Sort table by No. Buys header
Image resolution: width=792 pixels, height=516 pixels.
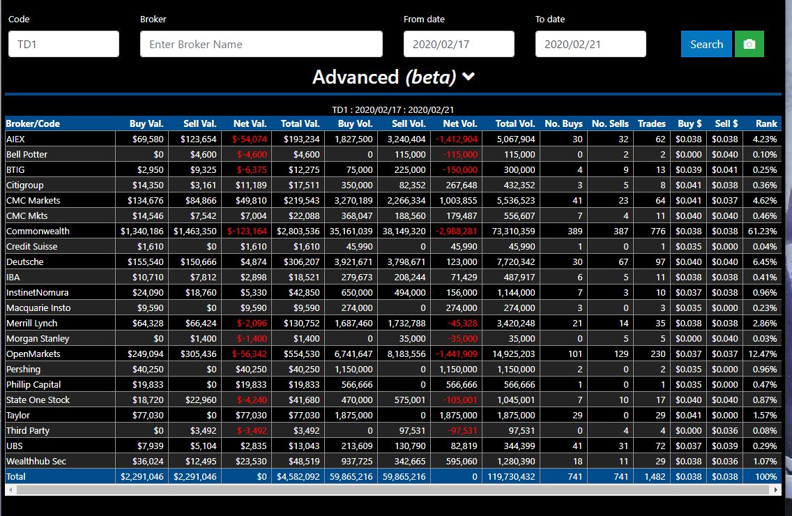[x=563, y=124]
